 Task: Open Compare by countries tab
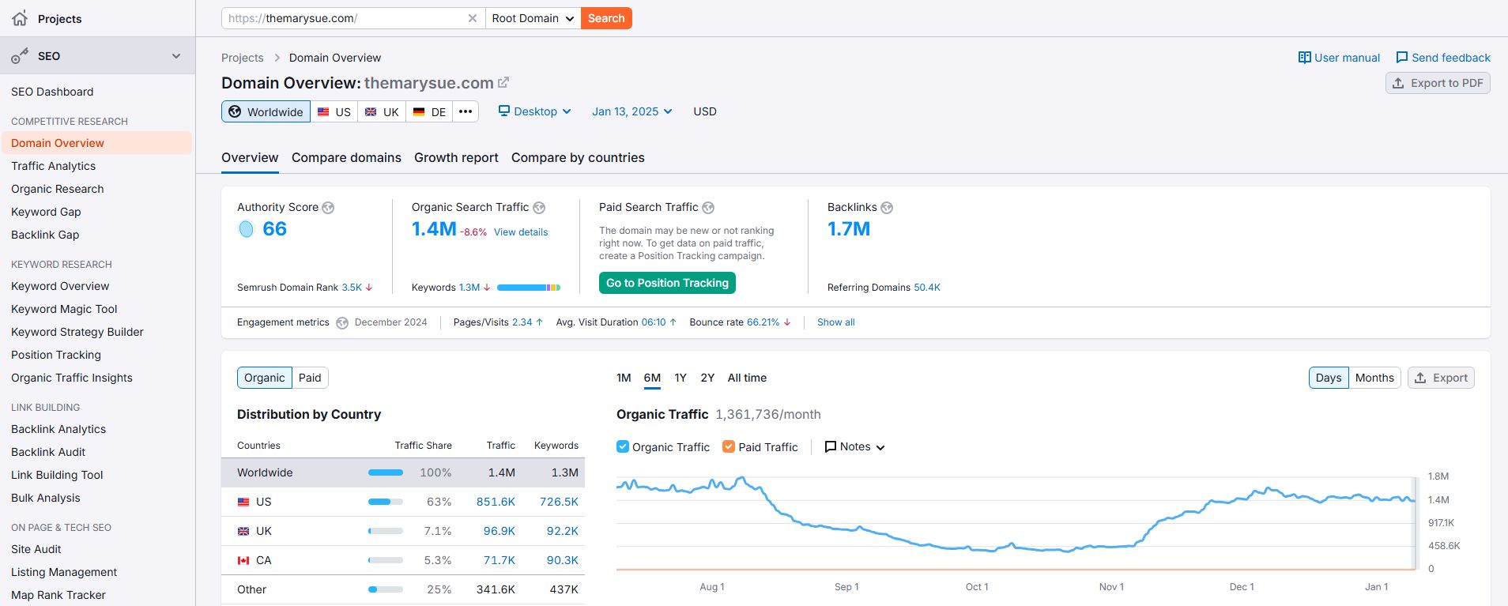[578, 157]
